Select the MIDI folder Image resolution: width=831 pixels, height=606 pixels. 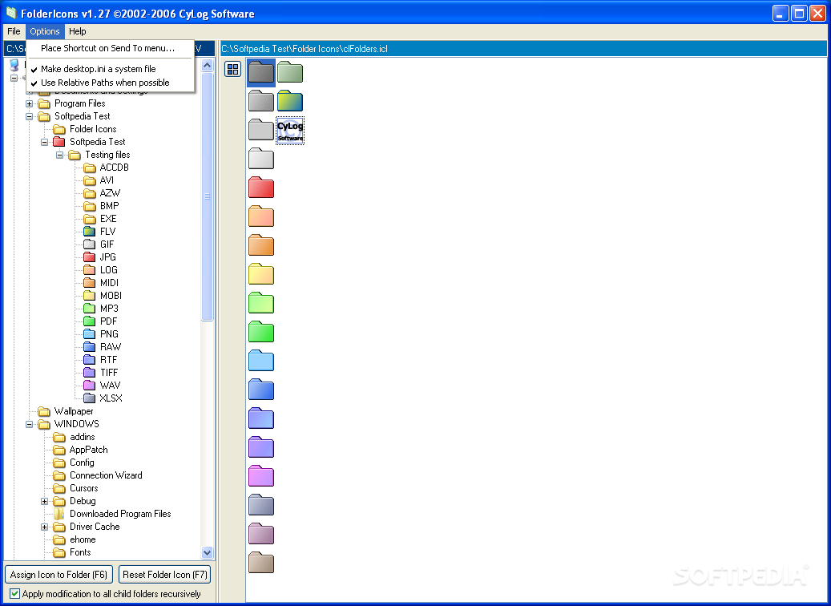tap(109, 283)
